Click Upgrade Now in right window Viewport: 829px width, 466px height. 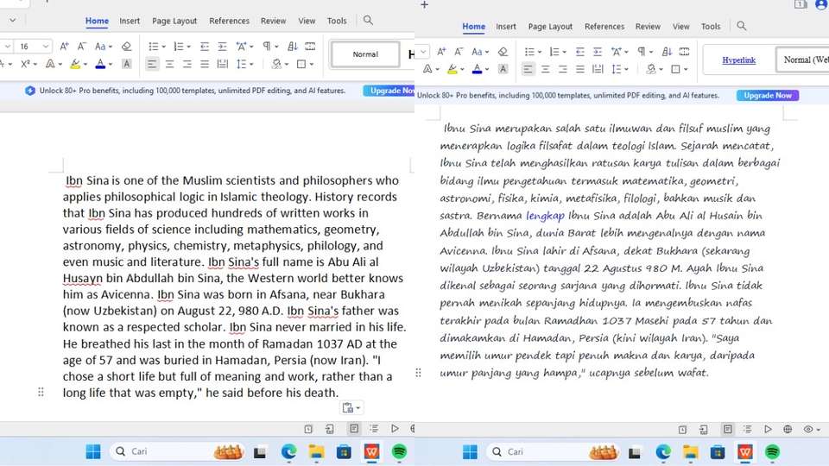click(768, 95)
